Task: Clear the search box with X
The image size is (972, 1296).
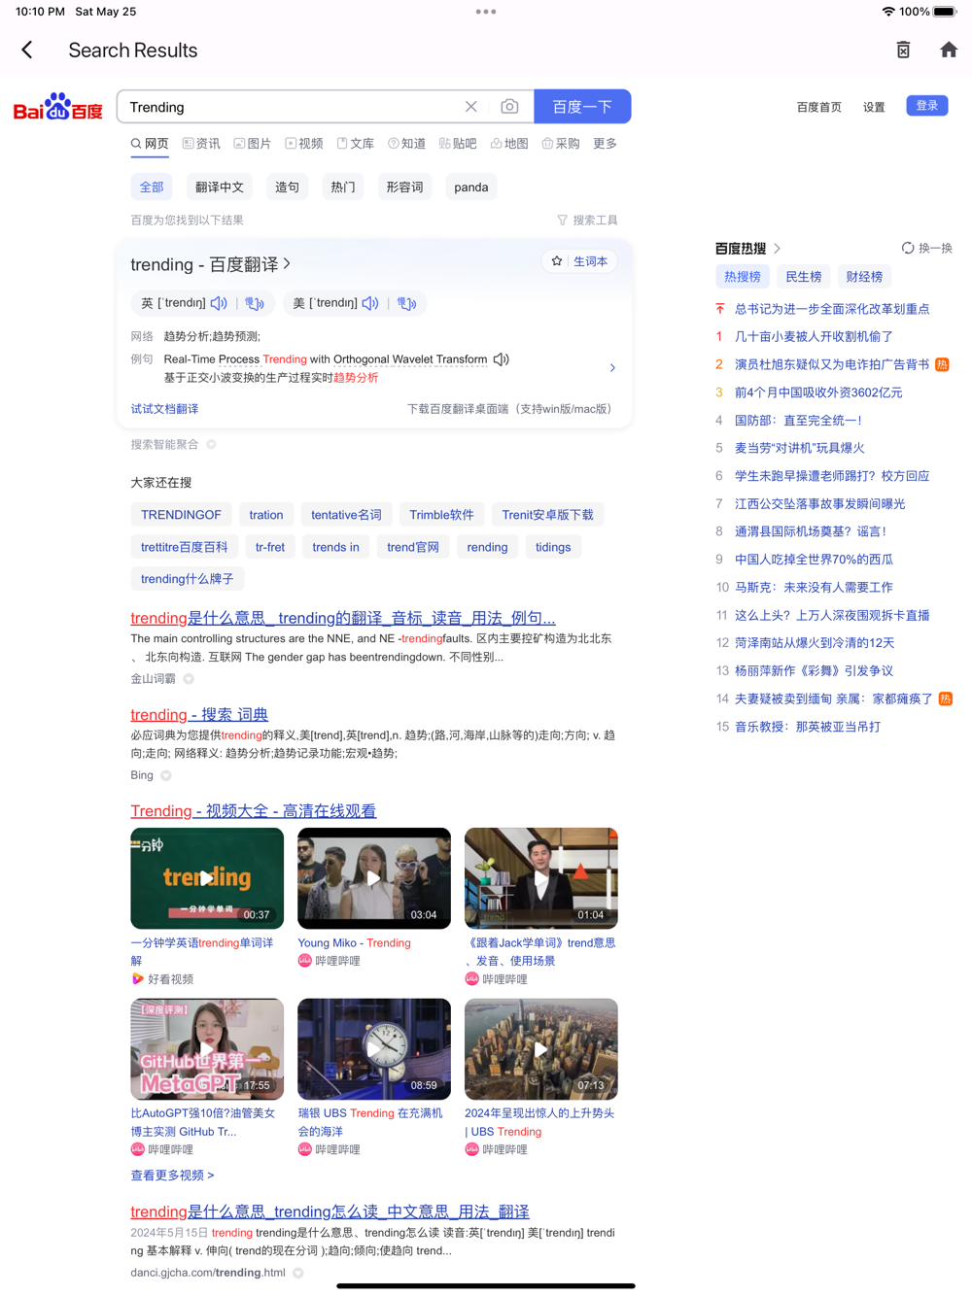Action: click(471, 107)
